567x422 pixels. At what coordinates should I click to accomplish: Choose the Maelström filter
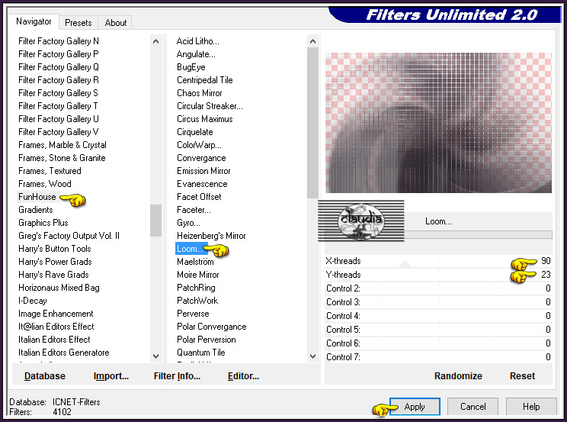pyautogui.click(x=195, y=262)
